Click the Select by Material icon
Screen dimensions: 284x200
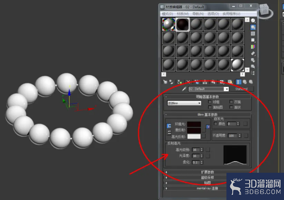(253, 66)
